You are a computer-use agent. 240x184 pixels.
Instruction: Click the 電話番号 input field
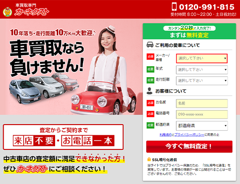click(202, 114)
